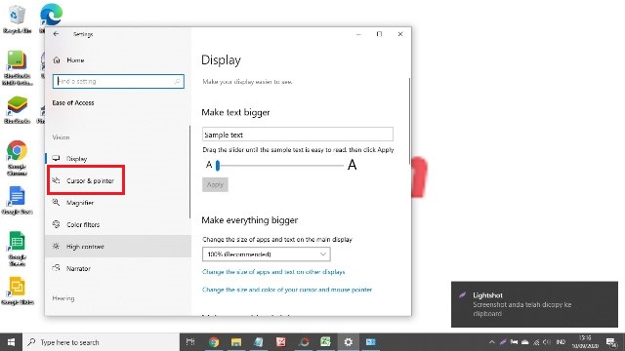
Task: Open the Action Center notification icon
Action: 611,342
